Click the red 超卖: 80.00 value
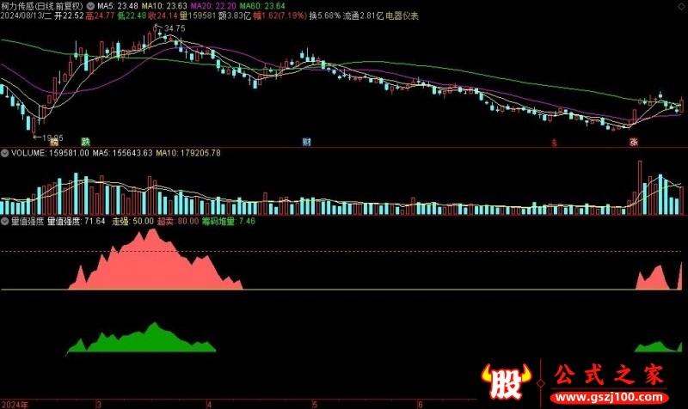This screenshot has height=409, width=688. (178, 221)
